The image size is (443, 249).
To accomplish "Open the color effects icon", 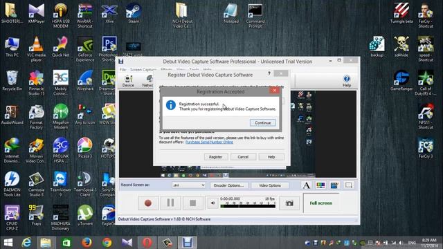I will 320,185.
